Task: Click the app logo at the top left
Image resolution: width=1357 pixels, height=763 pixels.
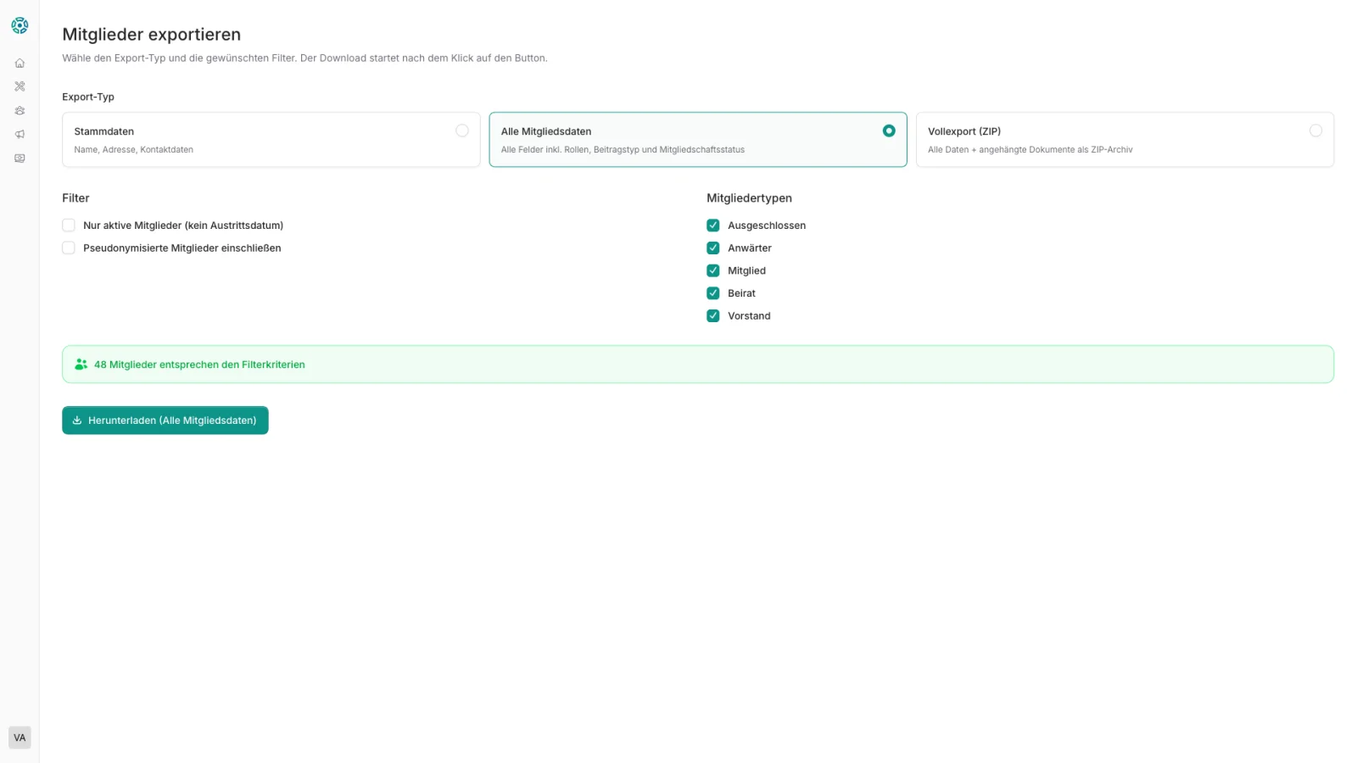Action: (x=20, y=25)
